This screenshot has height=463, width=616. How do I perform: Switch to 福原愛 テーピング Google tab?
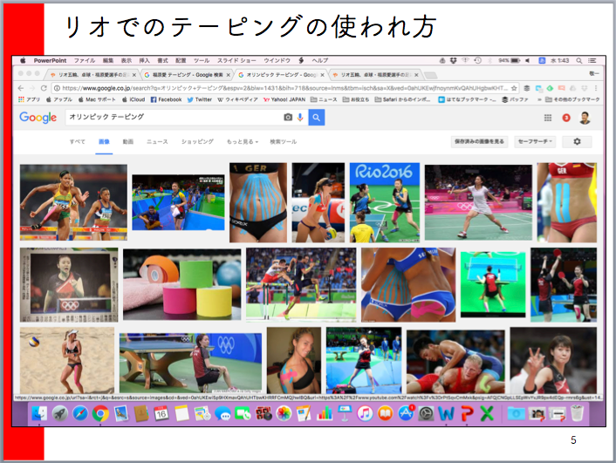187,75
